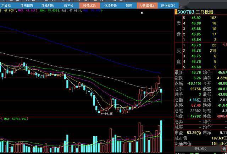Click the circled 3 next to 市盈 value
Screen dimensions: 227x154
pyautogui.click(x=199, y=133)
